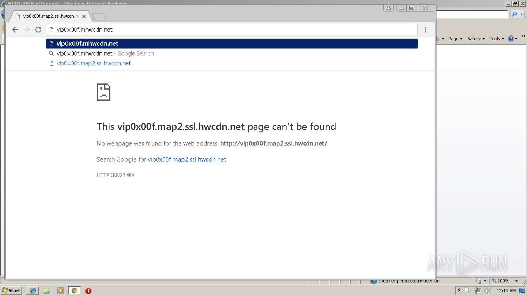Open the Windows Start menu
Image resolution: width=527 pixels, height=296 pixels.
pyautogui.click(x=11, y=290)
